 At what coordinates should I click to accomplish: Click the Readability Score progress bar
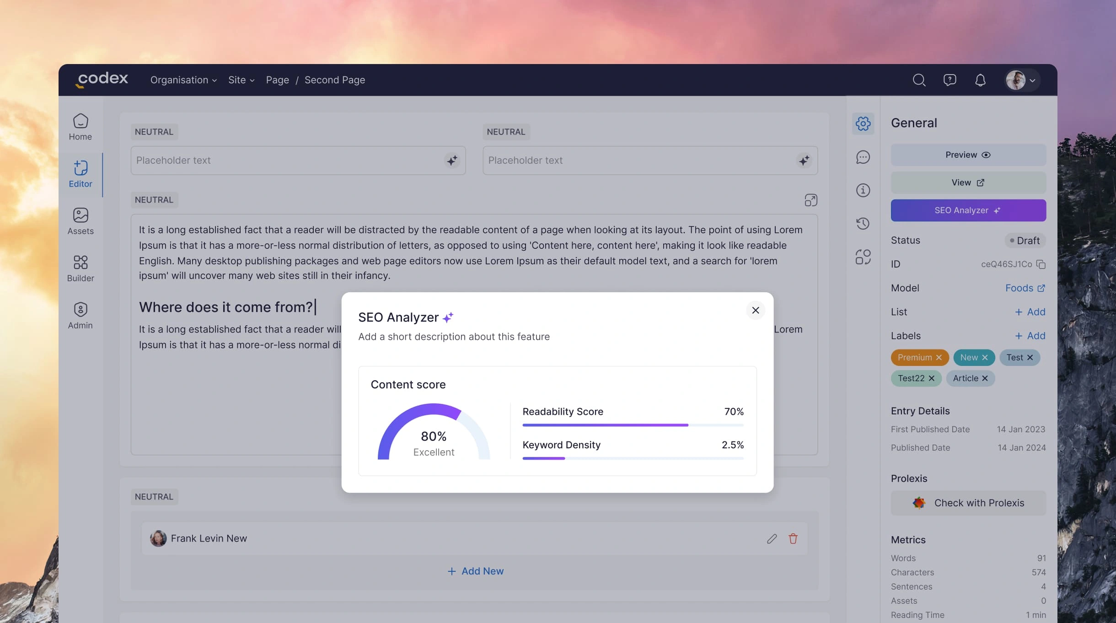tap(633, 425)
